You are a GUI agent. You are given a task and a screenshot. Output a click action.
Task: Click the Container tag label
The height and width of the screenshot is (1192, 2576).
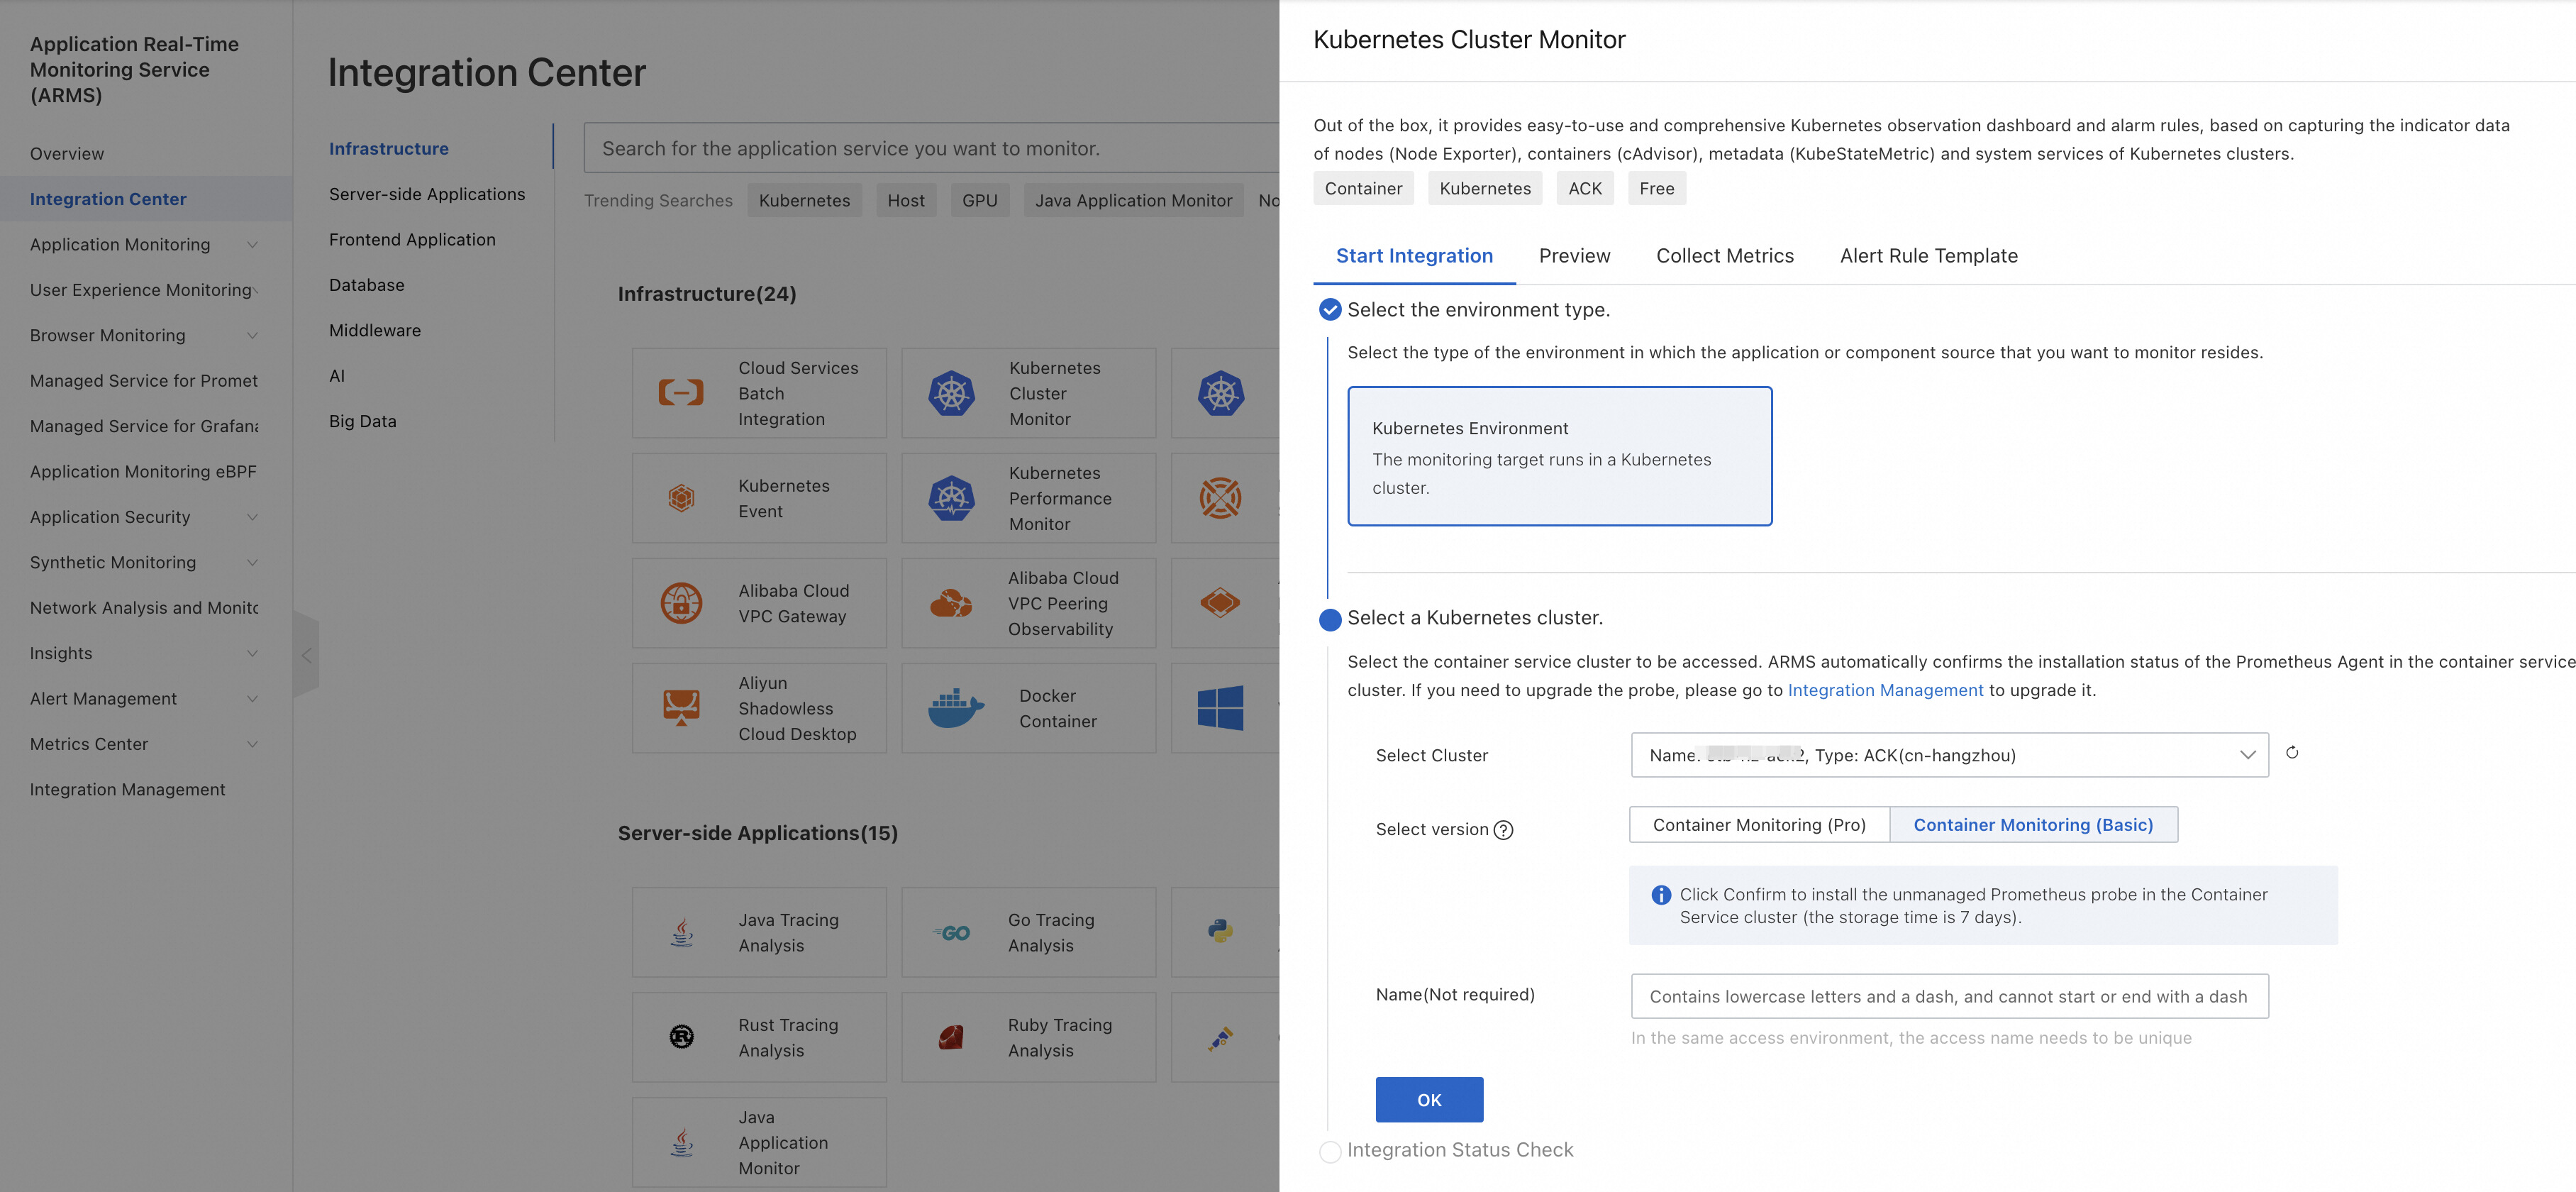1363,188
